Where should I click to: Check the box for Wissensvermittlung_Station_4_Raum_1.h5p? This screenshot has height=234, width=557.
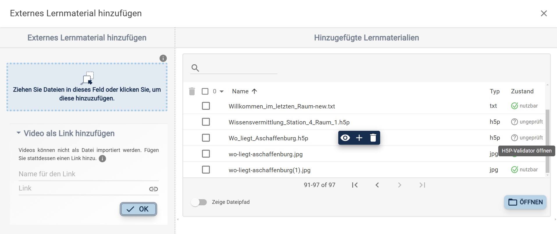coord(206,122)
